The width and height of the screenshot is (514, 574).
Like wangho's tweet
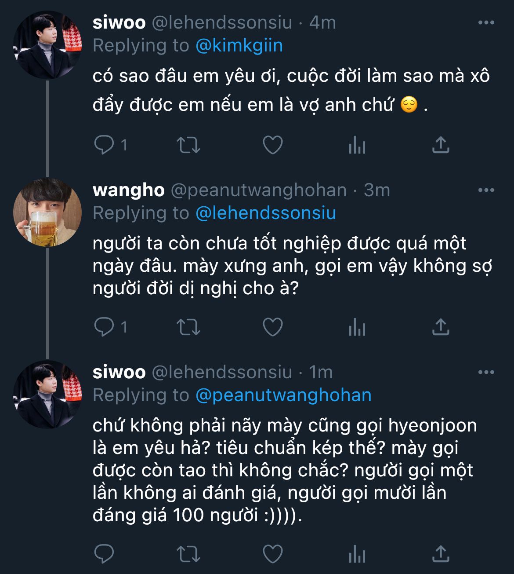[x=272, y=327]
